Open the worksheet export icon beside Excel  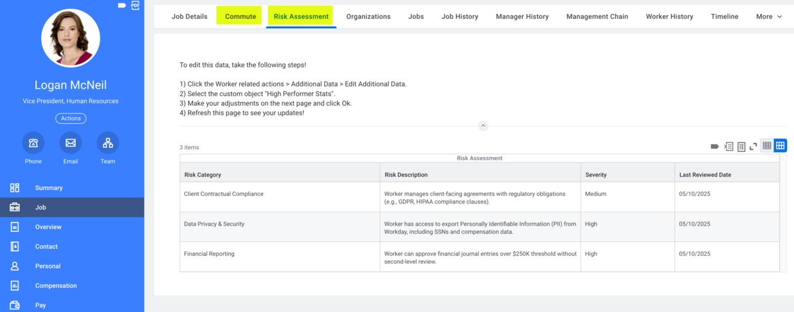point(741,146)
